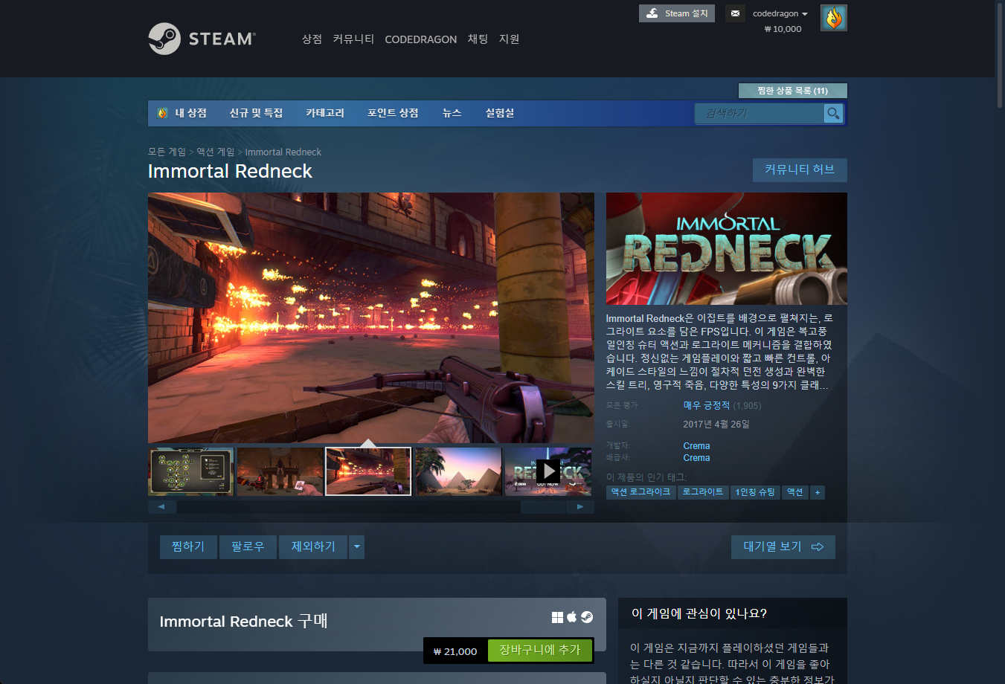
Task: Click 찜하기 wishlist button
Action: point(188,546)
